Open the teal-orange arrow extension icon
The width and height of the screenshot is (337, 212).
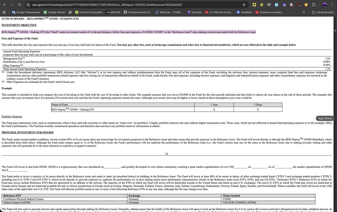269,5
